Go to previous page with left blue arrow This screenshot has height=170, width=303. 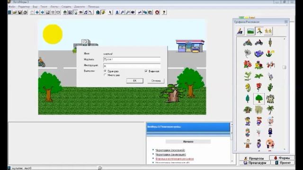pyautogui.click(x=37, y=13)
